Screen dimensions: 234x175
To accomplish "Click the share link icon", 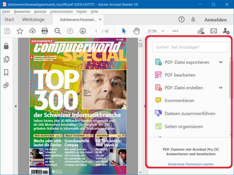I will [x=201, y=31].
